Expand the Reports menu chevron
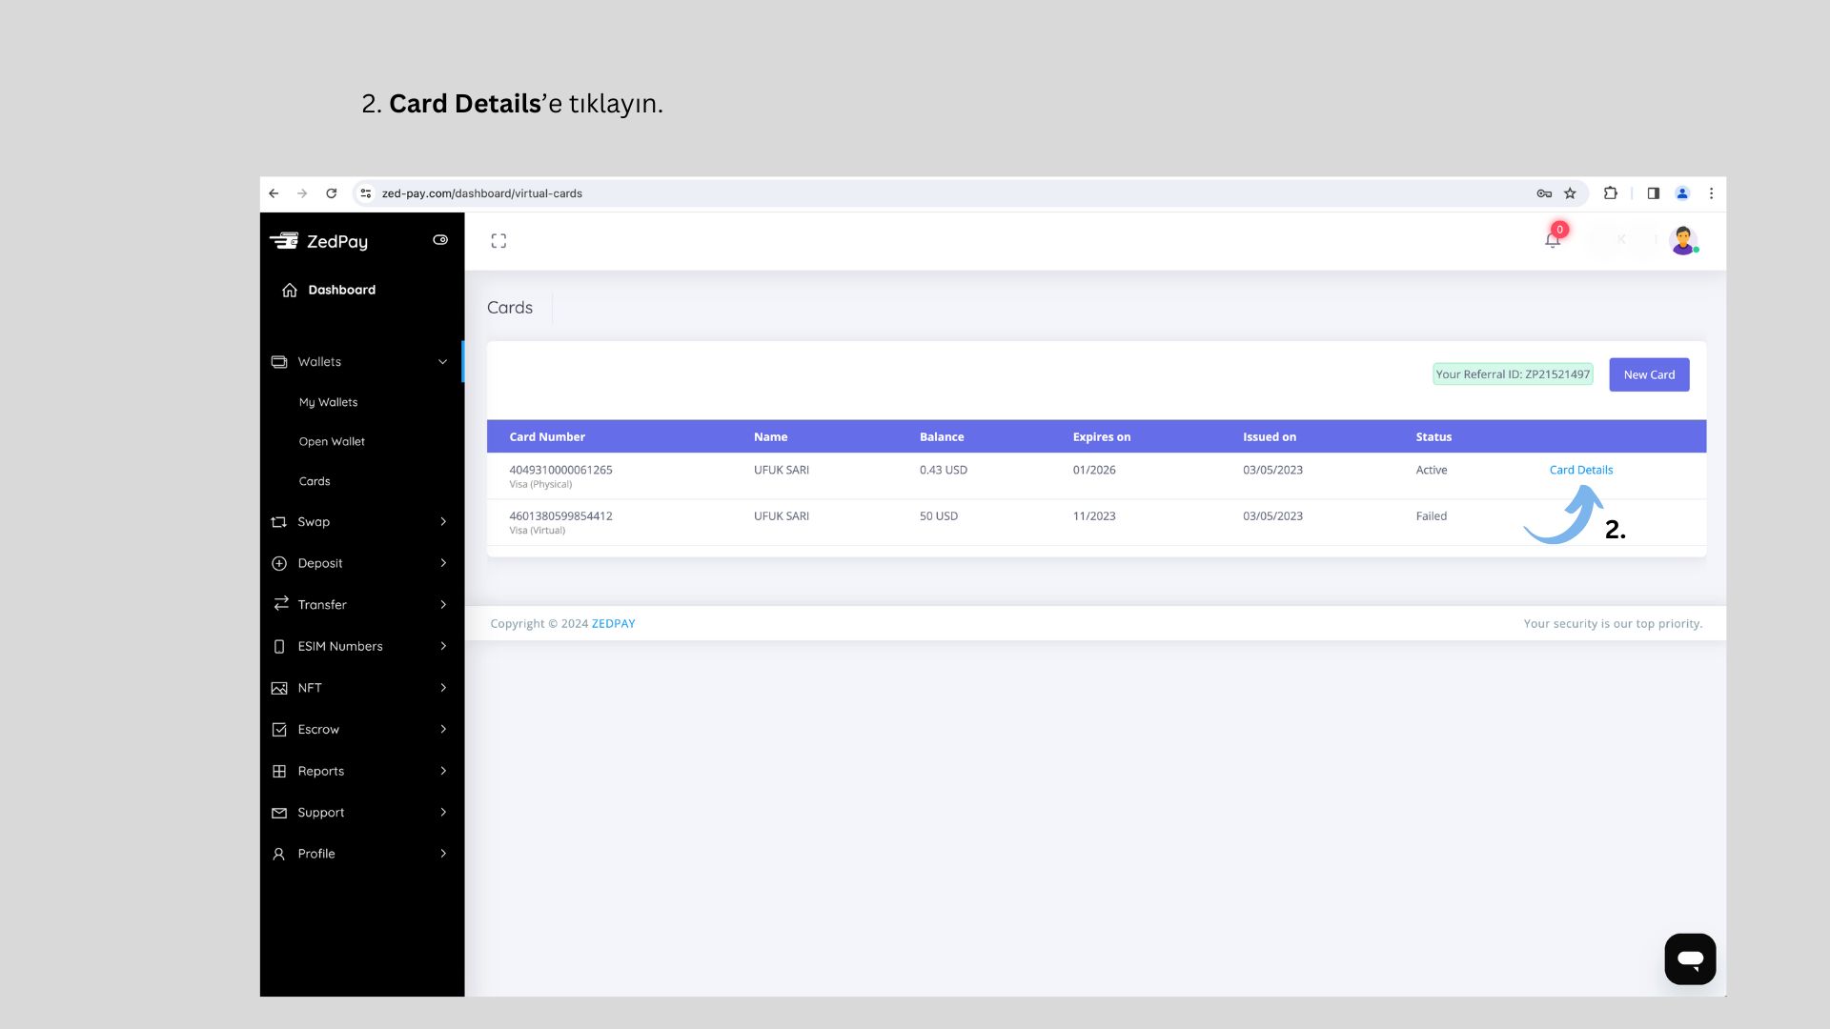This screenshot has height=1029, width=1830. (443, 771)
